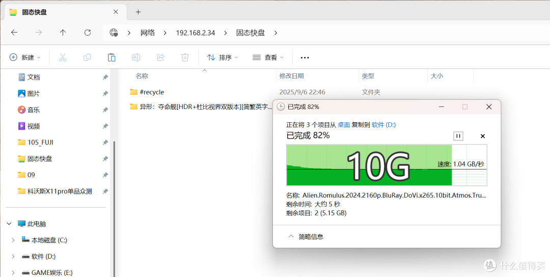Sort by 类型 column header
The width and height of the screenshot is (550, 277).
(368, 76)
